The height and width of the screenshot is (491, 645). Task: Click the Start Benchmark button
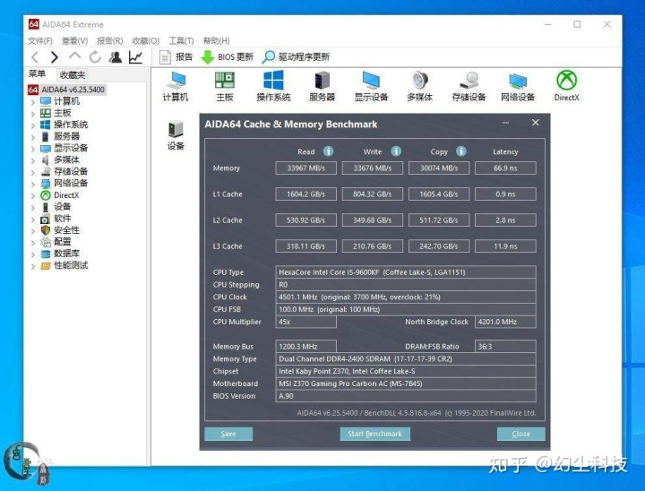tap(374, 434)
